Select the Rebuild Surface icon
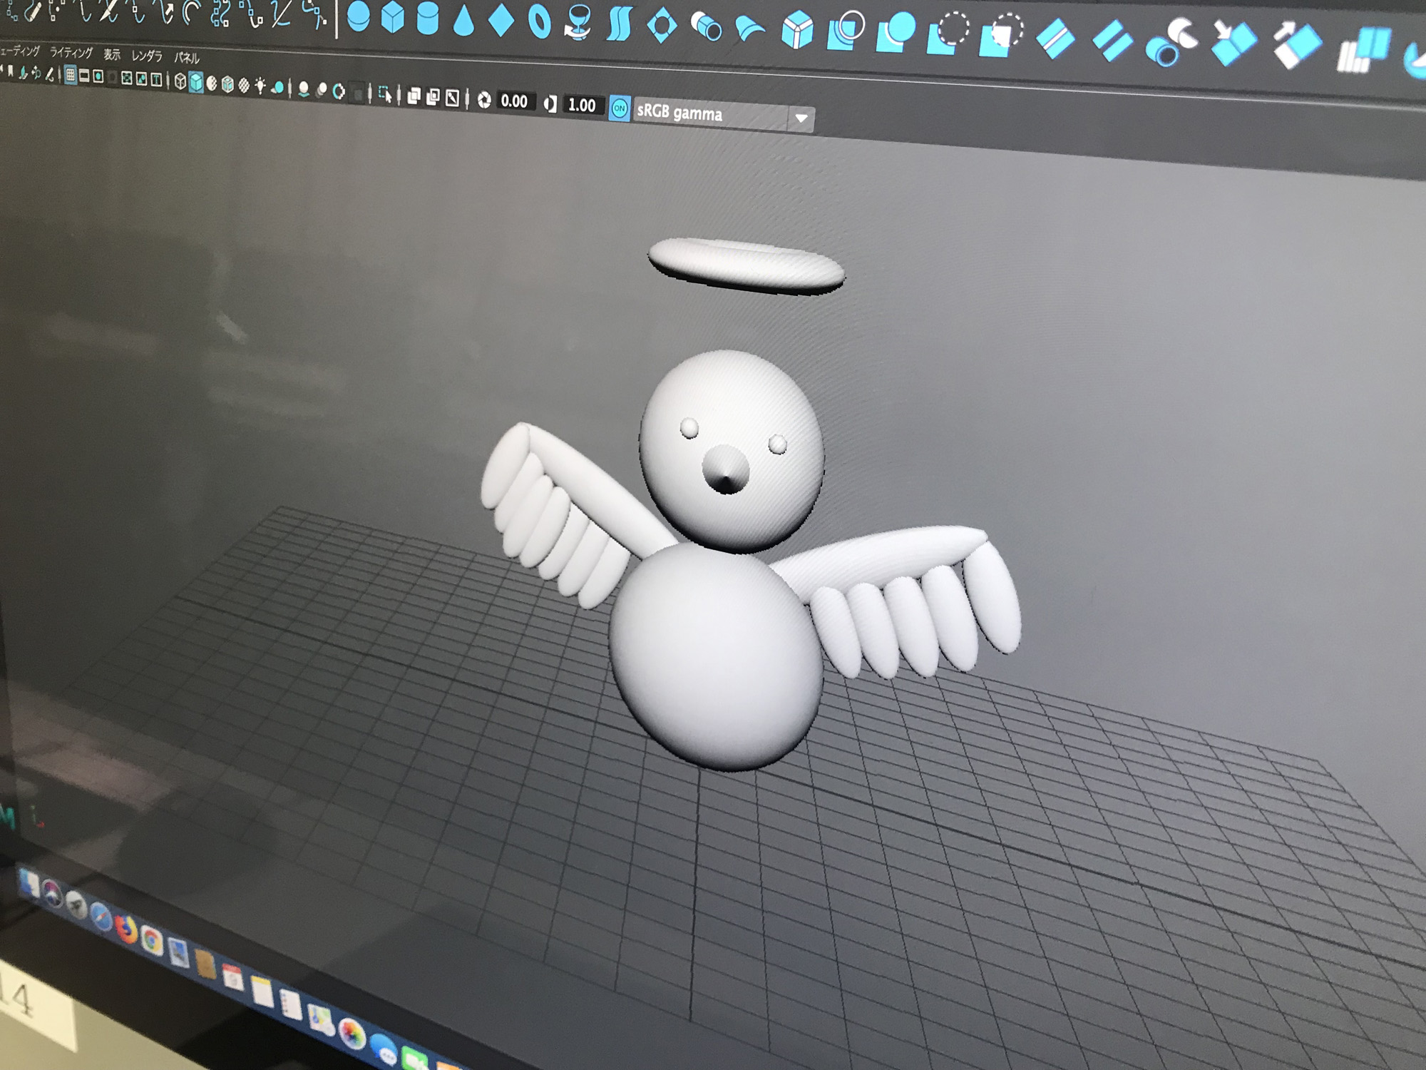Screen dimensions: 1426x1070 1363,50
